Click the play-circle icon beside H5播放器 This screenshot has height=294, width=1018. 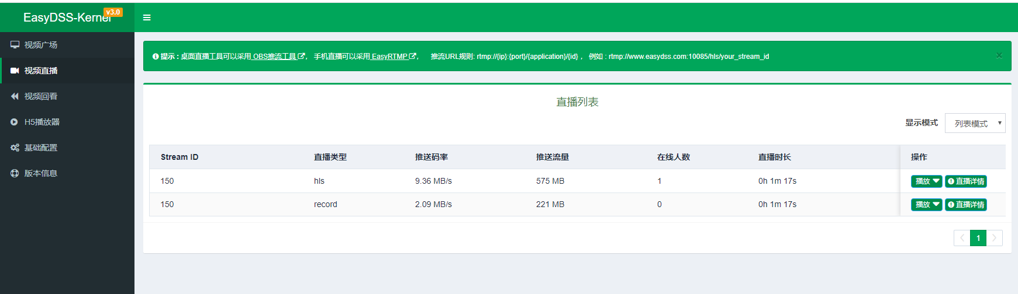(14, 122)
